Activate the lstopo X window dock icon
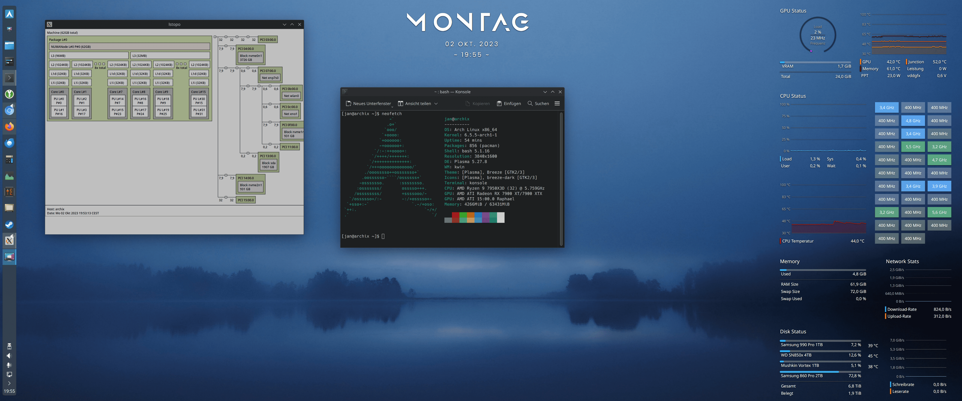Screen dimensions: 962x401 pos(9,240)
